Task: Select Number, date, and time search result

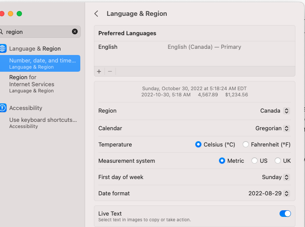Action: tap(43, 63)
